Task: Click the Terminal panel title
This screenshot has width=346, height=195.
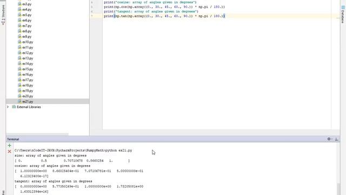Action: (x=13, y=139)
